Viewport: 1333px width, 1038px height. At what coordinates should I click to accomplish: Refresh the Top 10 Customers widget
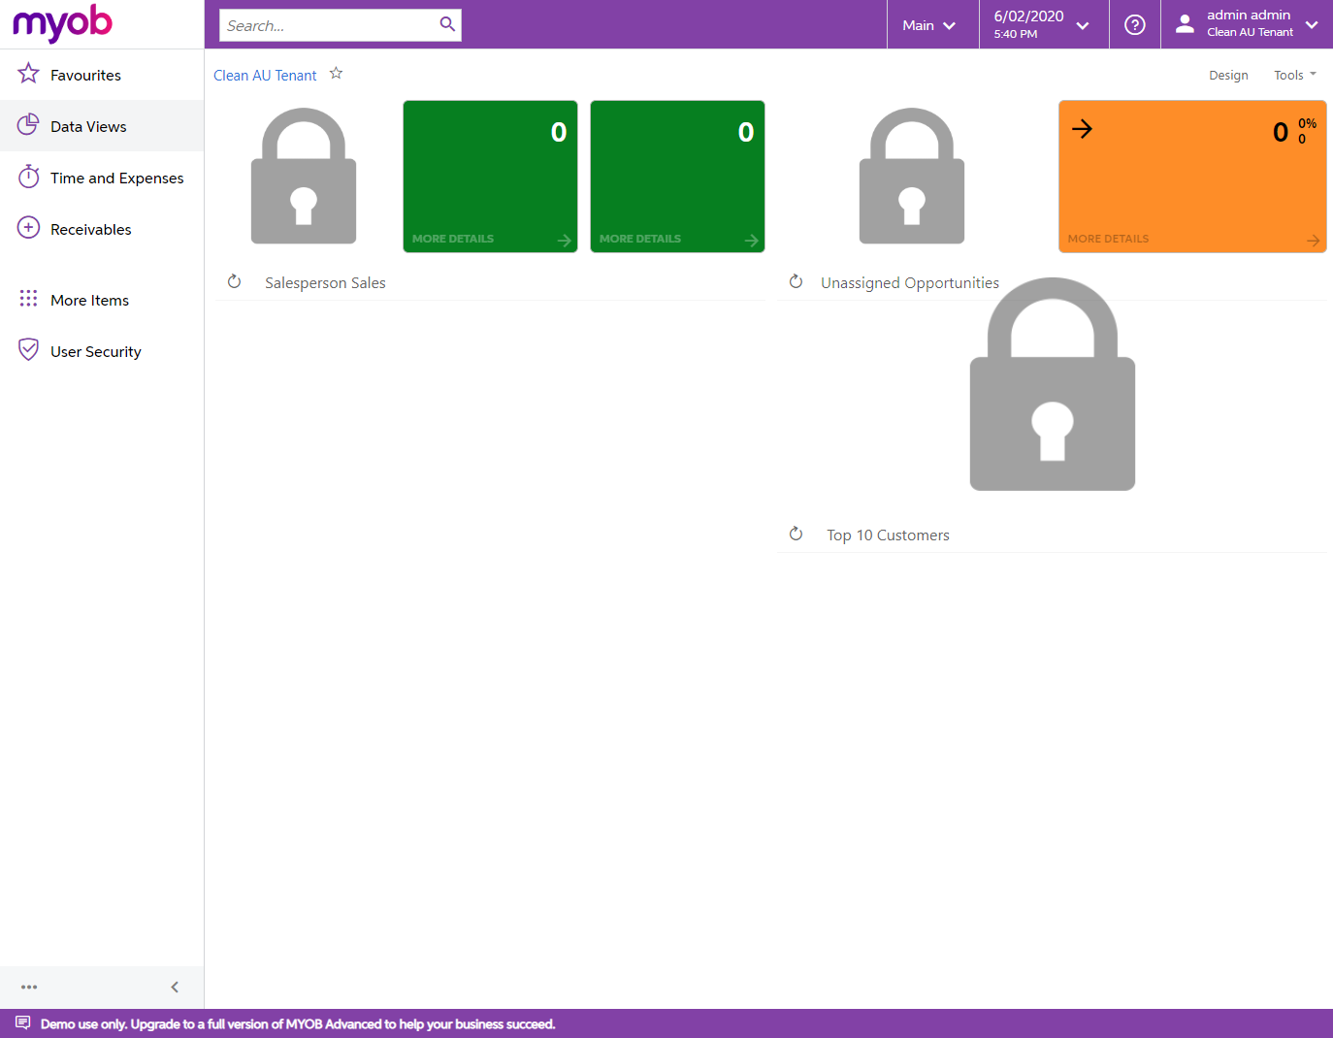click(796, 534)
